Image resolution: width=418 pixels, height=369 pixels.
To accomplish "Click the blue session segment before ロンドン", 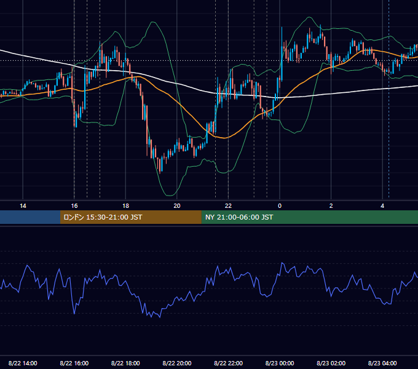I will point(30,217).
